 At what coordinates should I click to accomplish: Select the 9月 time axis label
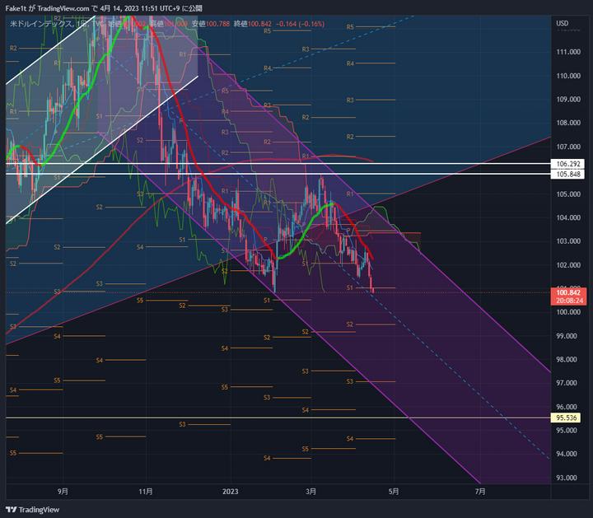63,492
